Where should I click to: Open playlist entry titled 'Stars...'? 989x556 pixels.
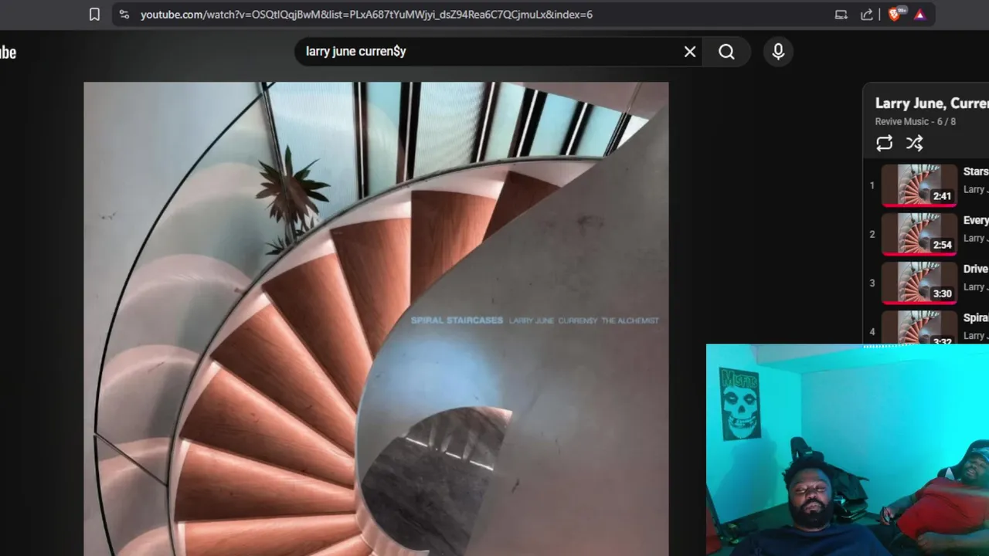pyautogui.click(x=976, y=171)
